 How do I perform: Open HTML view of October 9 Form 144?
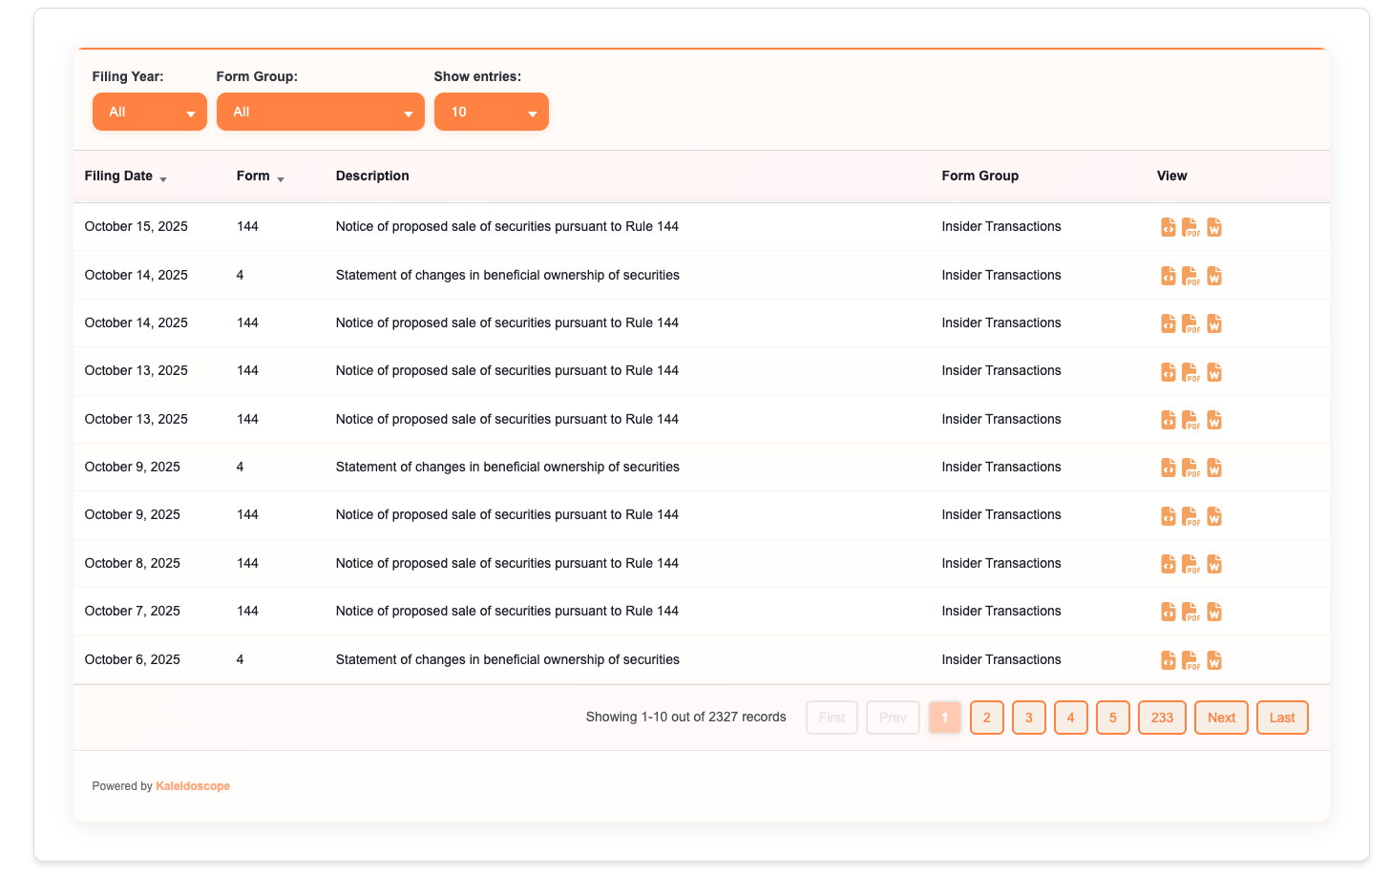[x=1169, y=516]
